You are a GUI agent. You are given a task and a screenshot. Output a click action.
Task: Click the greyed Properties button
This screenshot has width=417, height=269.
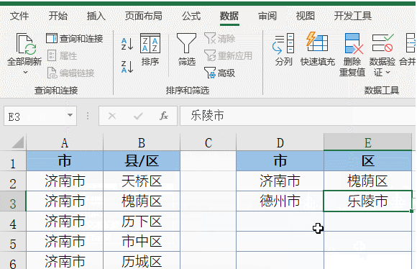tap(63, 55)
